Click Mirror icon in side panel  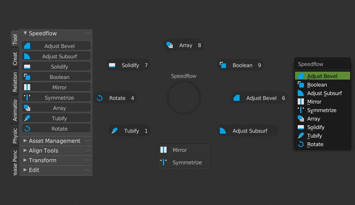[27, 87]
